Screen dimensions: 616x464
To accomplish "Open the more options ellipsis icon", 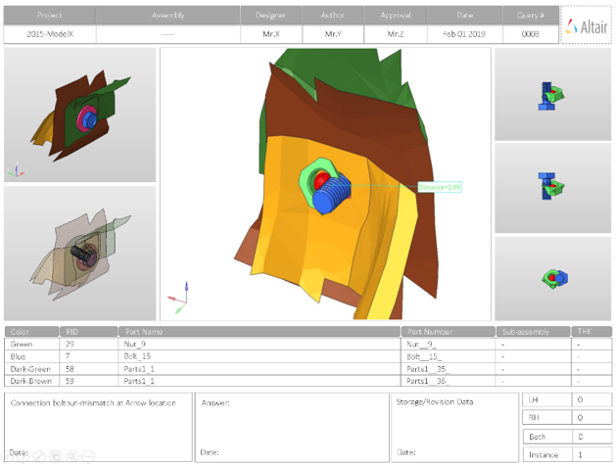I will pyautogui.click(x=88, y=456).
